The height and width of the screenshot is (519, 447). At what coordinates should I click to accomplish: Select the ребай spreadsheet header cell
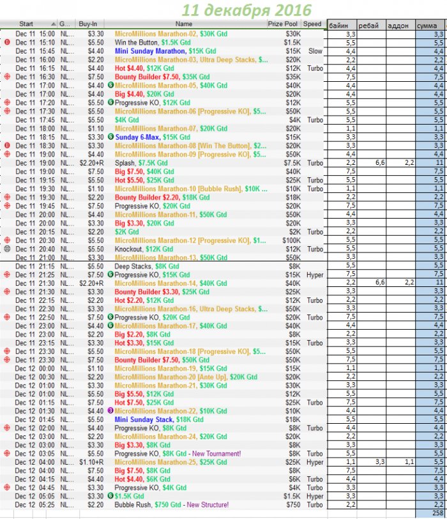(371, 26)
